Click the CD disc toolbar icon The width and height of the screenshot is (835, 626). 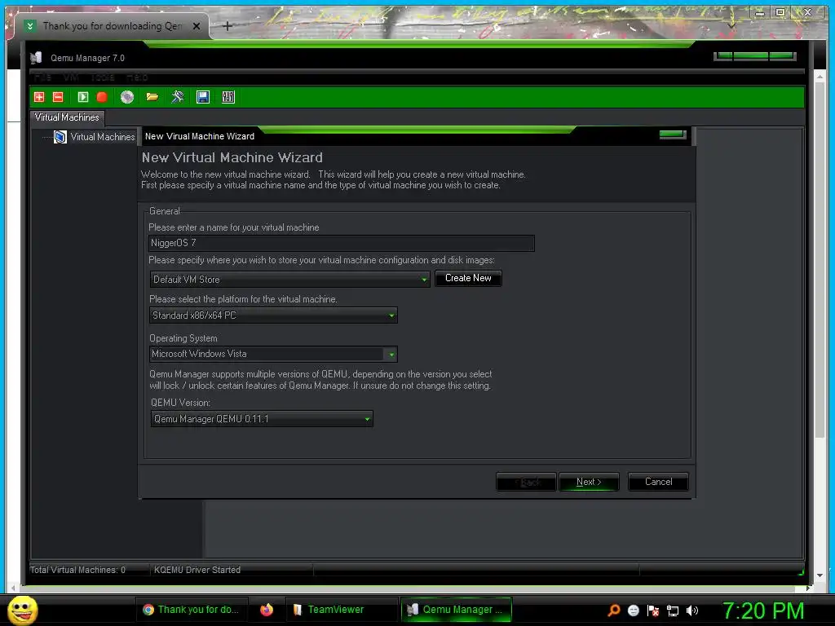(x=127, y=97)
